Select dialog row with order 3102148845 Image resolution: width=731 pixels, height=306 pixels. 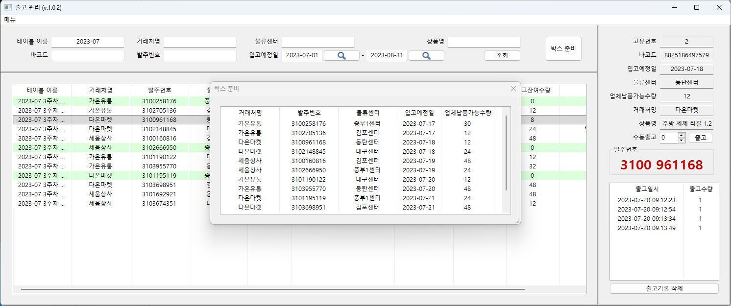[362, 152]
